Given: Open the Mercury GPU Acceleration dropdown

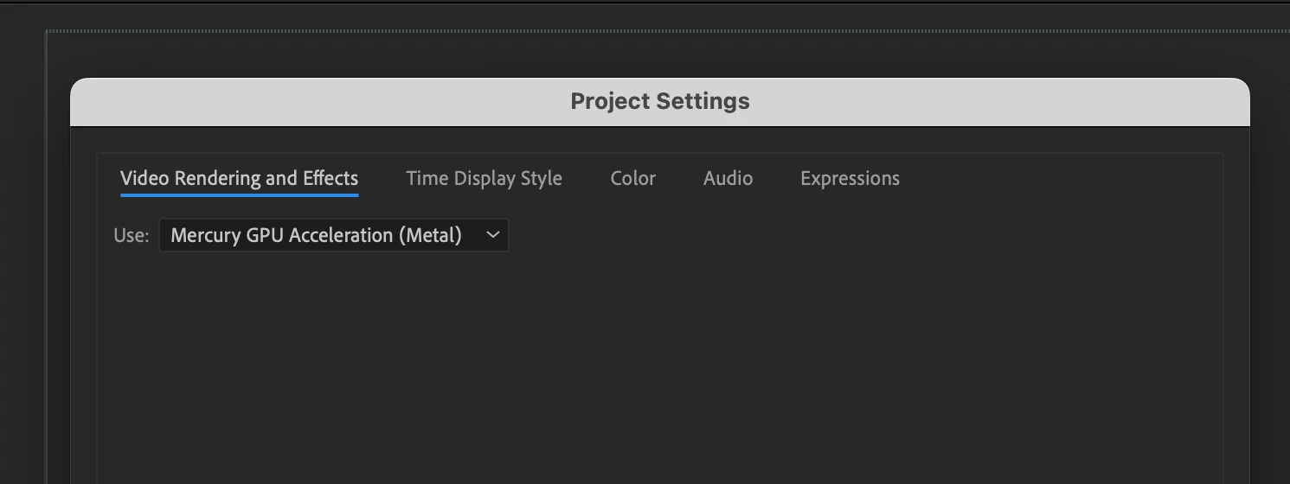Looking at the screenshot, I should click(333, 235).
